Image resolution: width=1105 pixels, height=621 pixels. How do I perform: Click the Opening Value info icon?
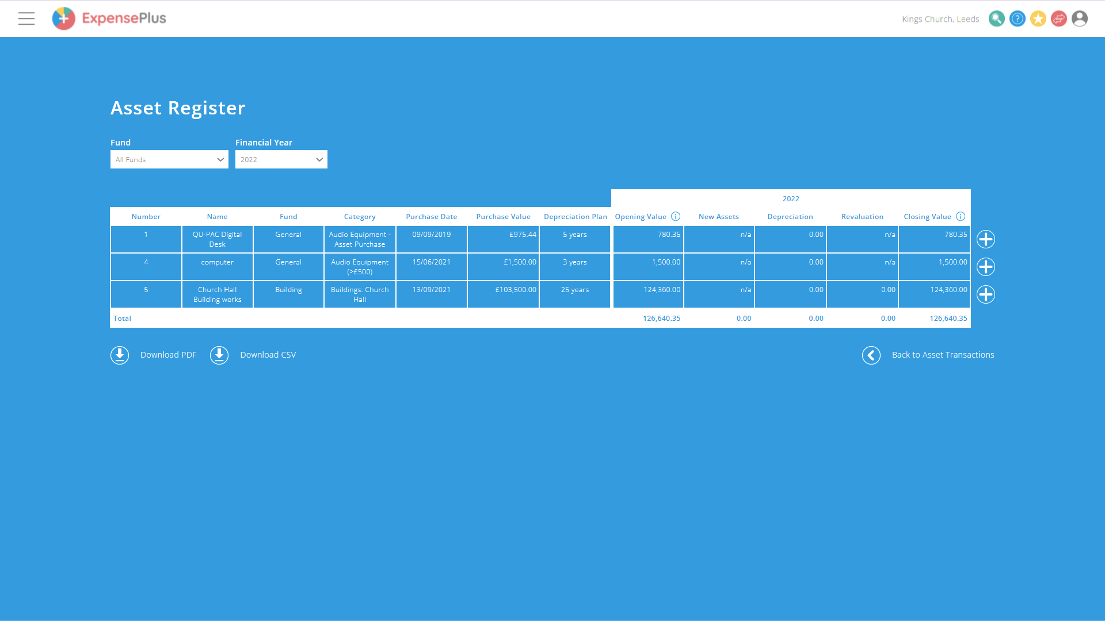pos(676,216)
